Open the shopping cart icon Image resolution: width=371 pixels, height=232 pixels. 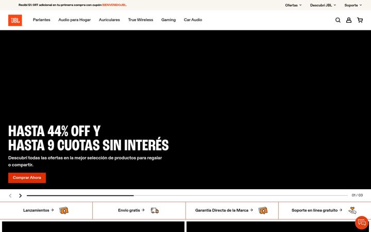[x=360, y=20]
